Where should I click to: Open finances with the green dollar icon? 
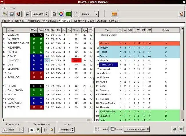[x=68, y=14]
